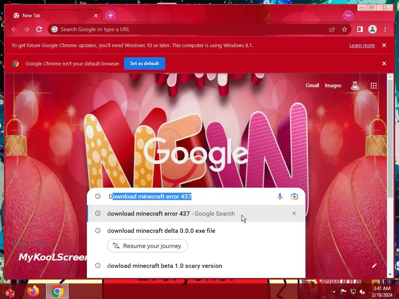
Task: Open Action Center flag icon
Action: (x=343, y=291)
